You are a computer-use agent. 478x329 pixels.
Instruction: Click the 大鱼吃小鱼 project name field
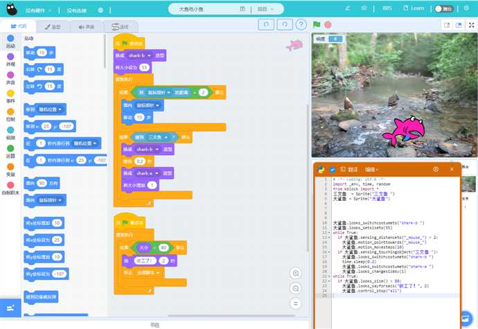coord(206,9)
